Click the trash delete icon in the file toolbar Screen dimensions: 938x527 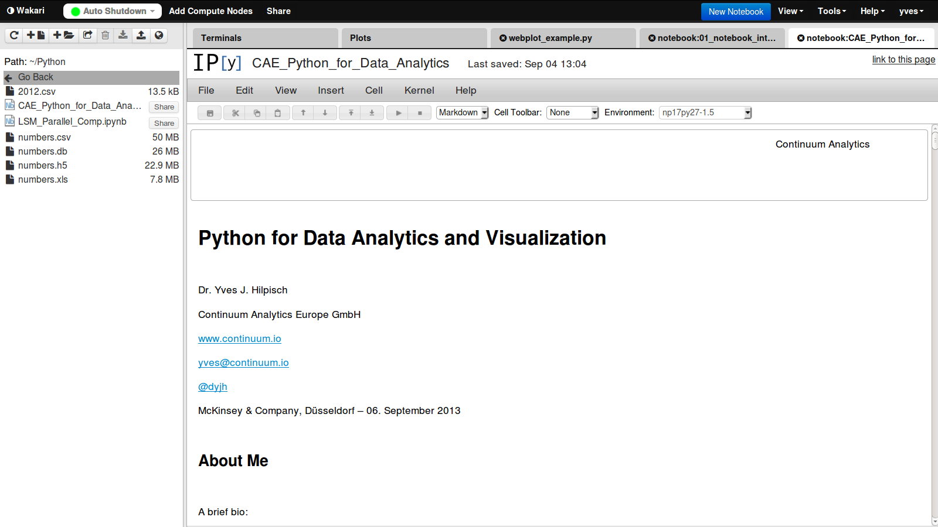106,35
